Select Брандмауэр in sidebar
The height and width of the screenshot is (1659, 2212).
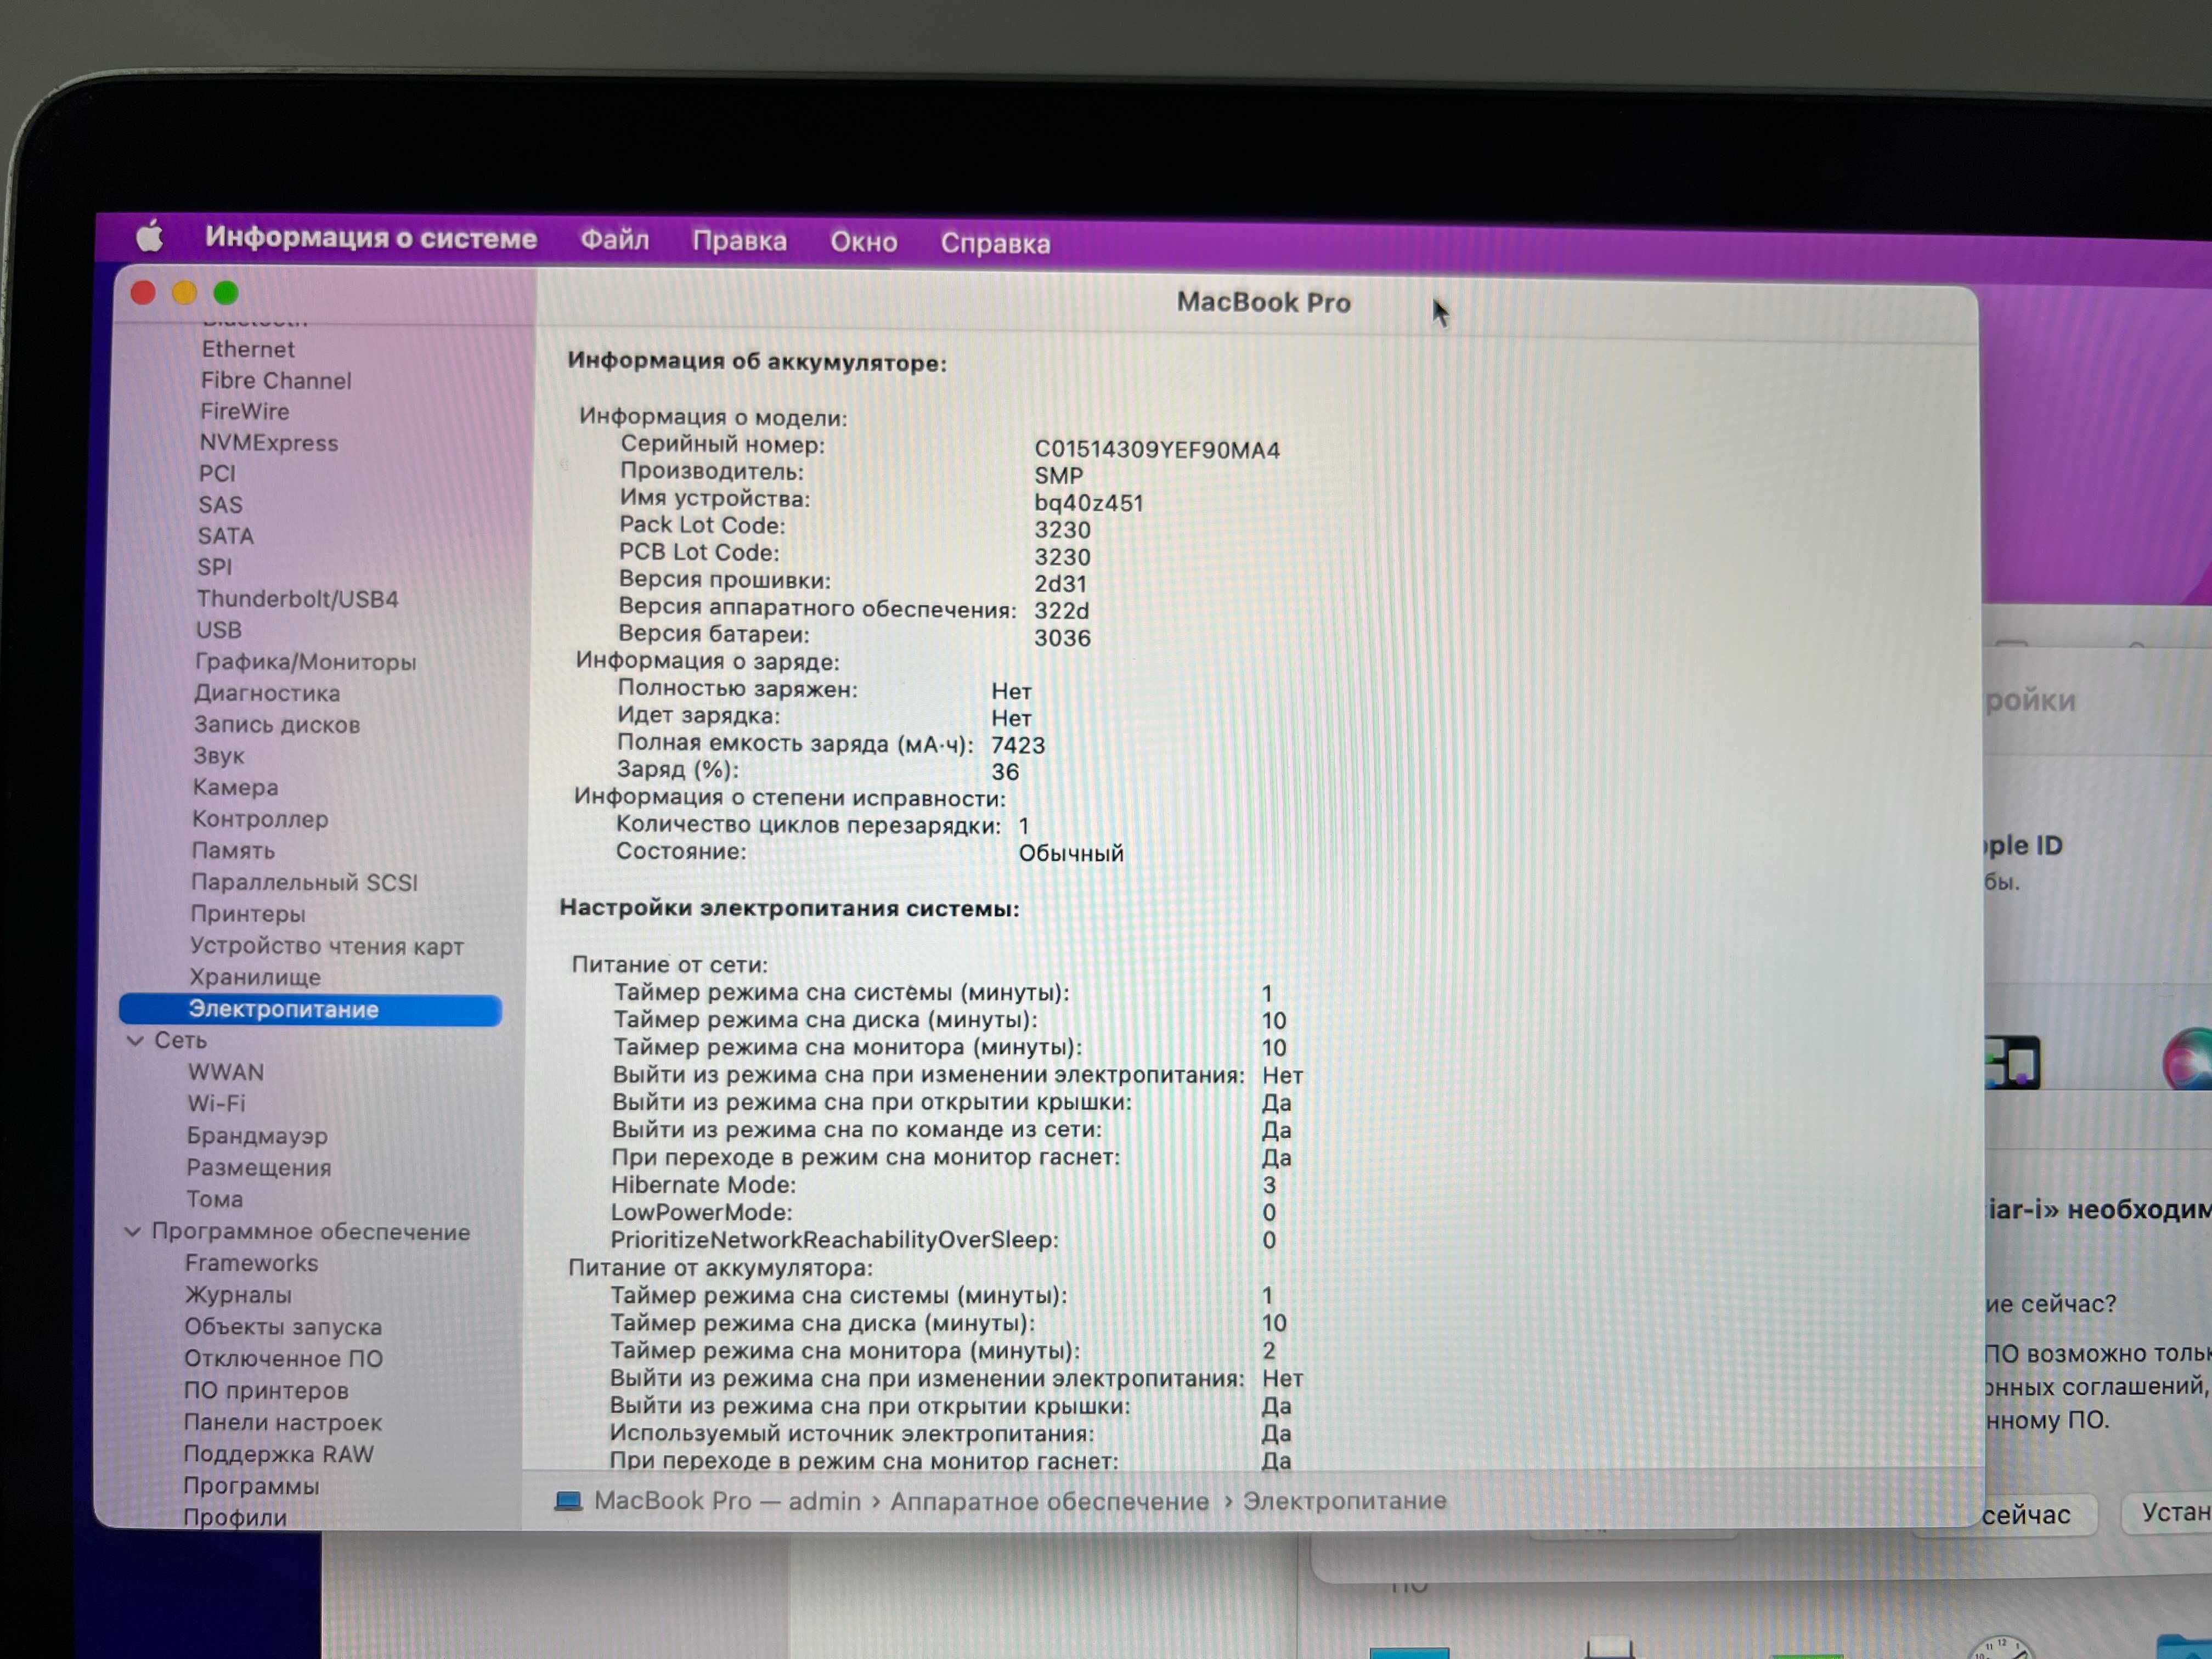click(x=257, y=1136)
